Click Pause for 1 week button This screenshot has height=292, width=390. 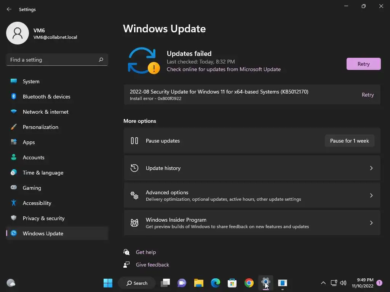[x=349, y=141]
